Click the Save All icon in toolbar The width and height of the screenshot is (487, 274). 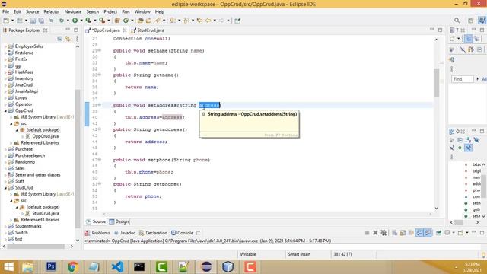(41, 21)
